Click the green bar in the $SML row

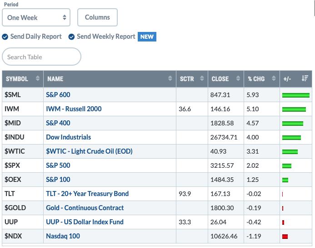pyautogui.click(x=296, y=95)
